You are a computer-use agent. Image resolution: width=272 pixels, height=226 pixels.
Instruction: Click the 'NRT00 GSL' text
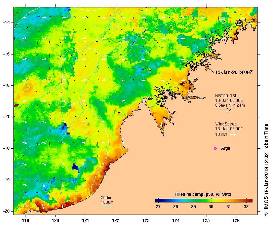pyautogui.click(x=226, y=96)
